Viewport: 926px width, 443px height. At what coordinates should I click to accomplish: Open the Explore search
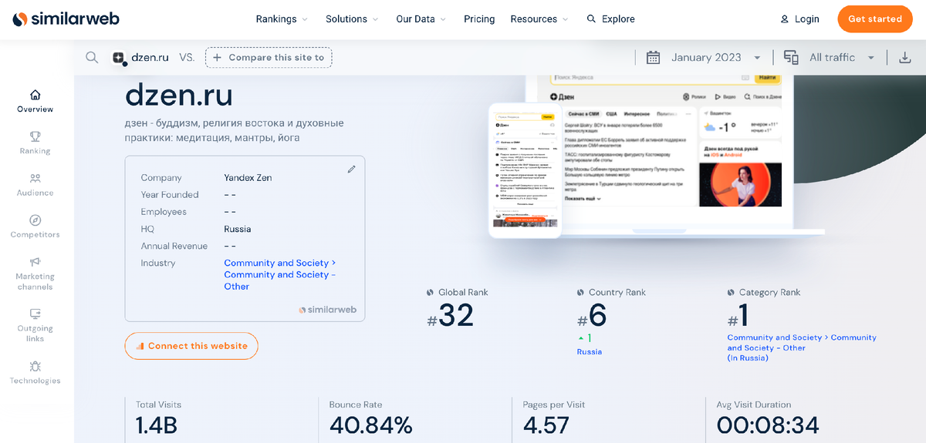click(x=610, y=19)
